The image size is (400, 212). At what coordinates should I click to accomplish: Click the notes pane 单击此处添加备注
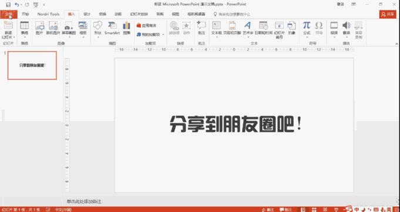[84, 201]
